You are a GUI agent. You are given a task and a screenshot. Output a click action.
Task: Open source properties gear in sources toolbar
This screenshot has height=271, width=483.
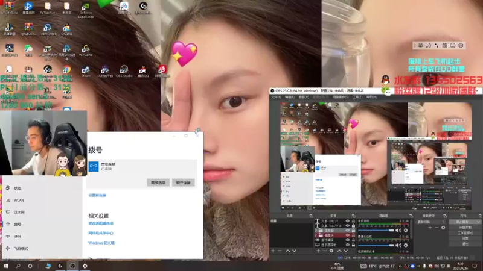pyautogui.click(x=331, y=251)
